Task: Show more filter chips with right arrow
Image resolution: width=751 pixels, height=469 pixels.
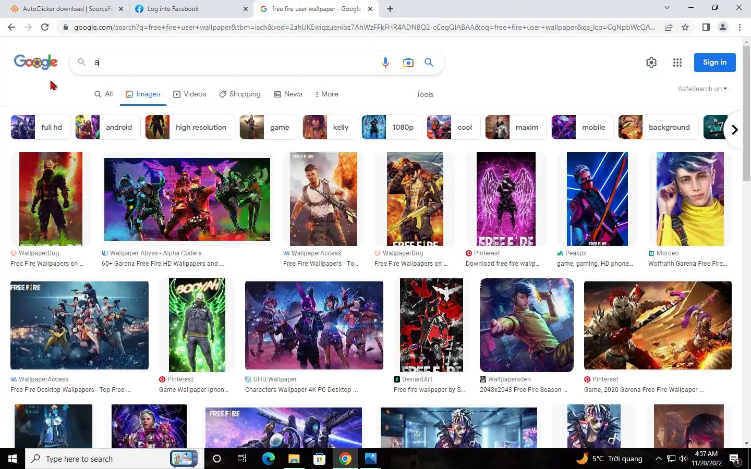Action: tap(734, 129)
